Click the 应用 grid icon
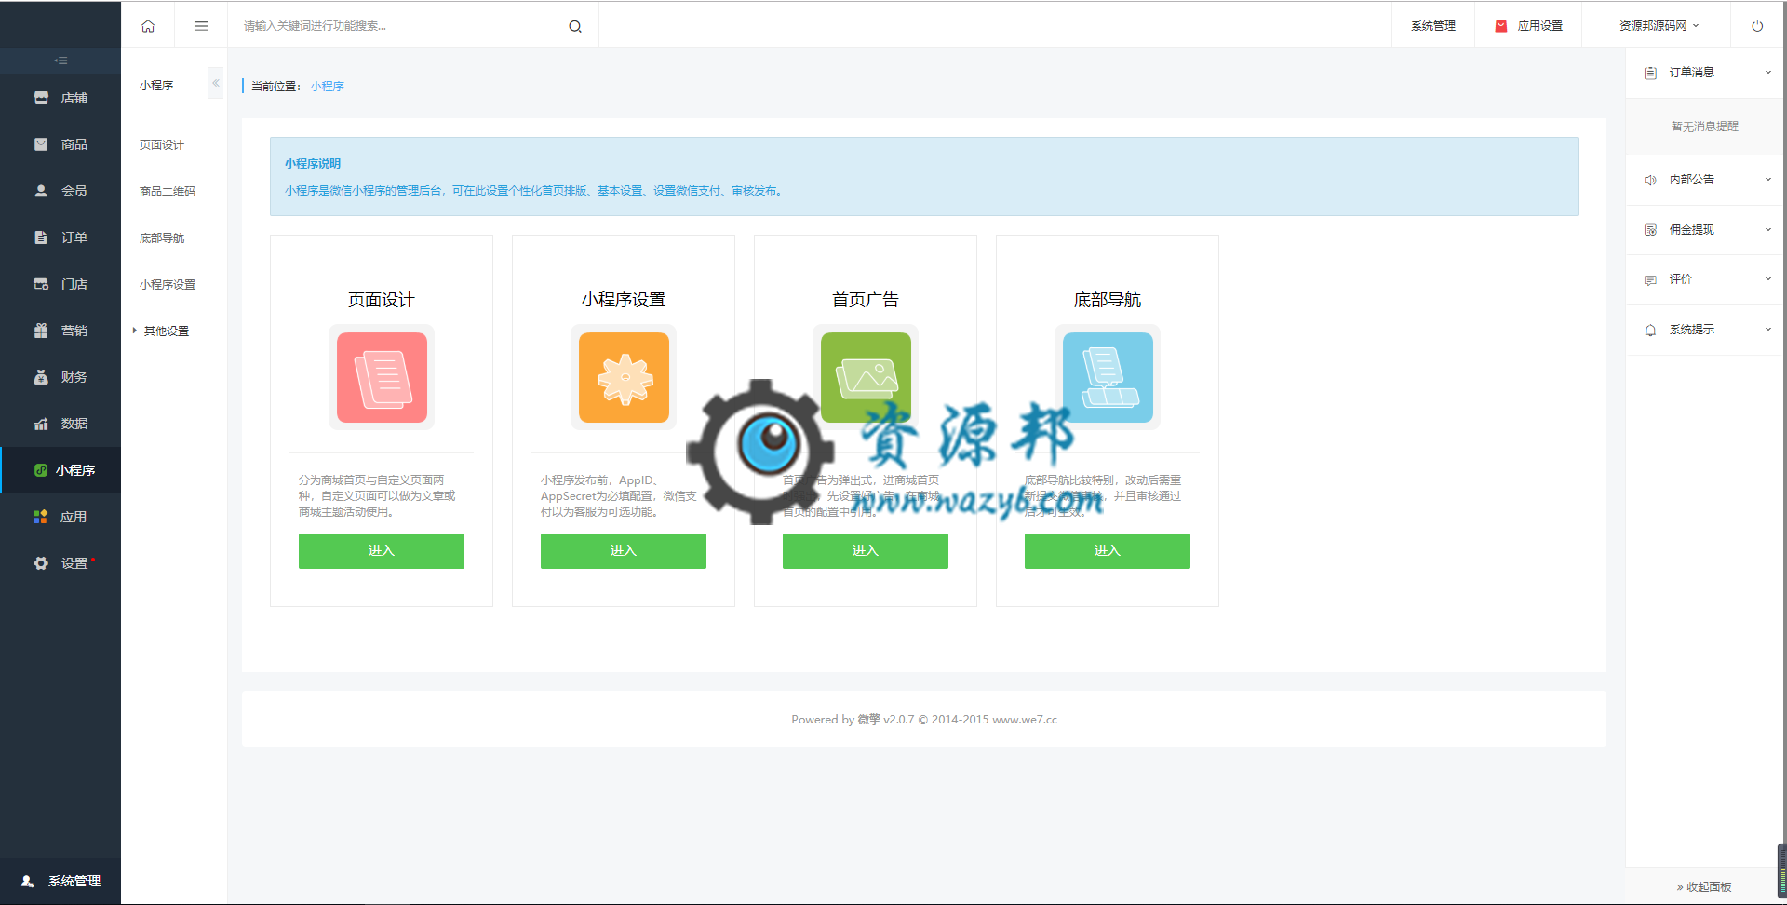The width and height of the screenshot is (1787, 905). click(41, 517)
